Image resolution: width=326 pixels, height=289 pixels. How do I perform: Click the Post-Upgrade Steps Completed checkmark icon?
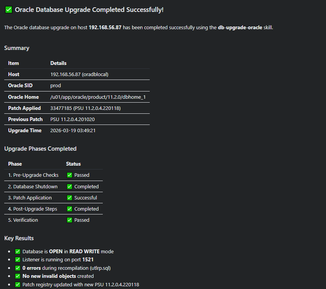[x=70, y=209]
